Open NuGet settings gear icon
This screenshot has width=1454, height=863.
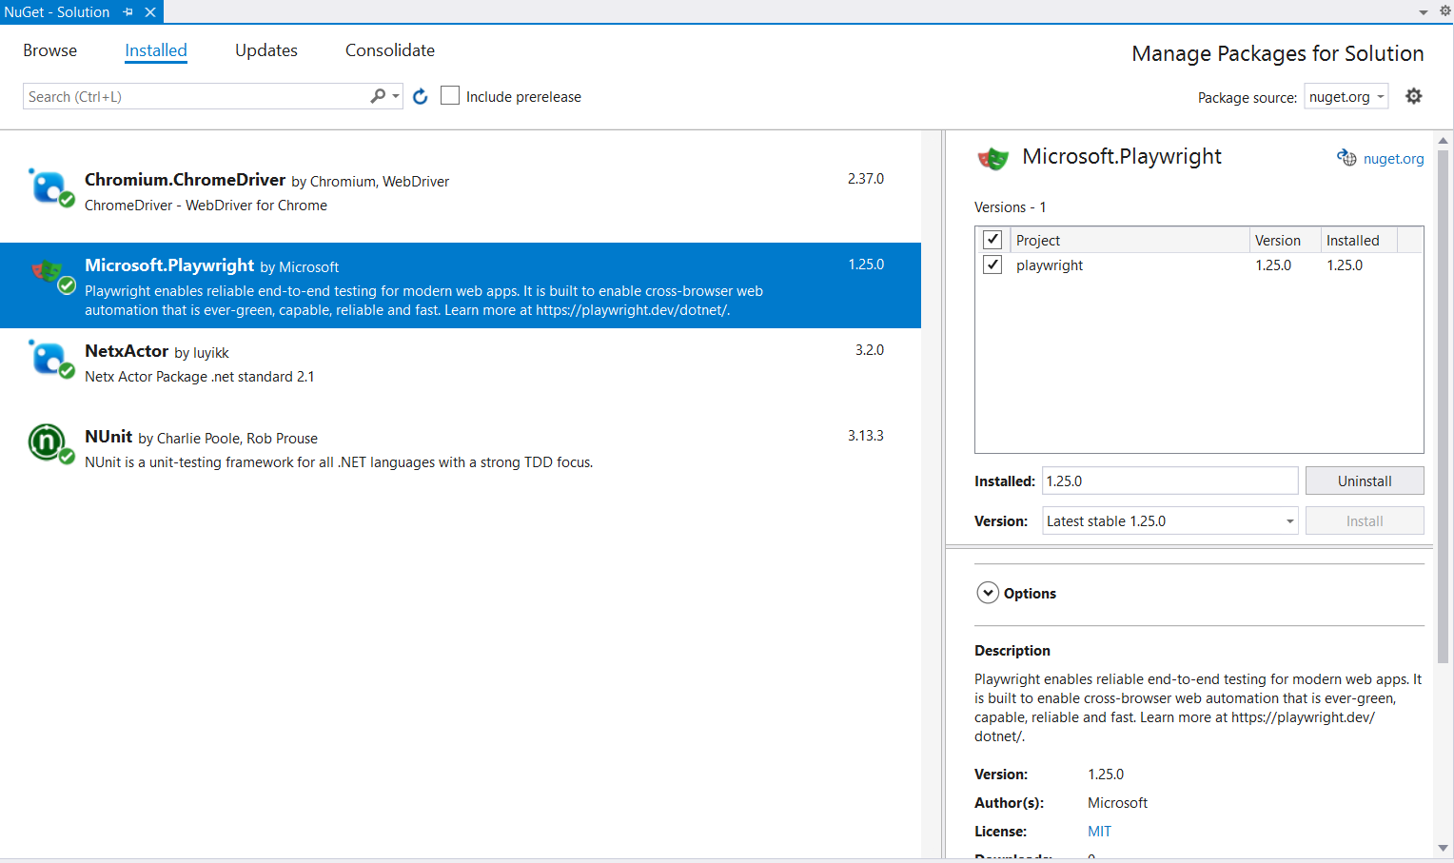pos(1414,96)
